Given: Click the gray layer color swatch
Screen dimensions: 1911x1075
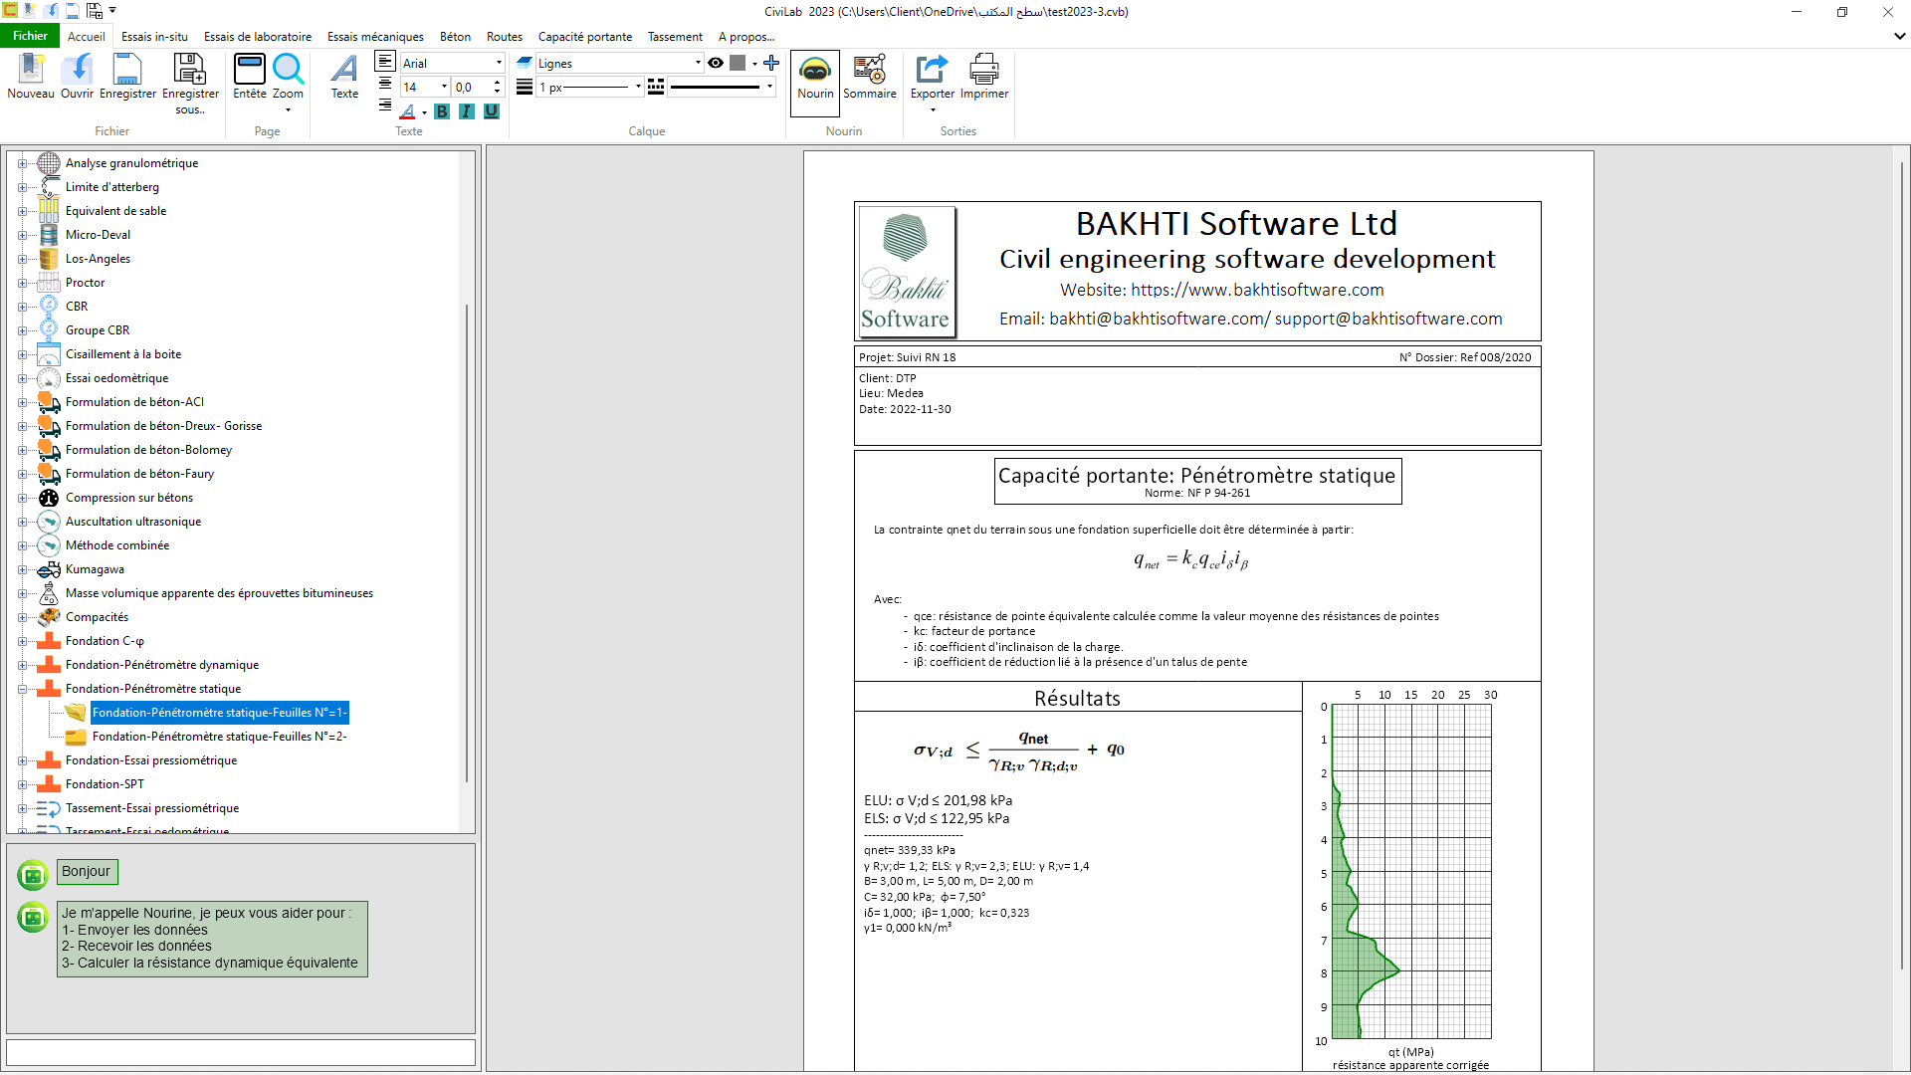Looking at the screenshot, I should 738,63.
